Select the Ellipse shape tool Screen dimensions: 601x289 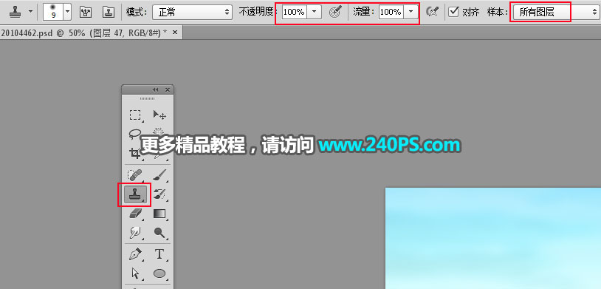click(159, 273)
